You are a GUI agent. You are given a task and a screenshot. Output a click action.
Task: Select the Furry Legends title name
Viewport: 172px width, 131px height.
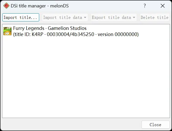click(x=29, y=28)
